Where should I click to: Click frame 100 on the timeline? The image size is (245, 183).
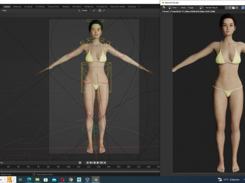point(68,167)
